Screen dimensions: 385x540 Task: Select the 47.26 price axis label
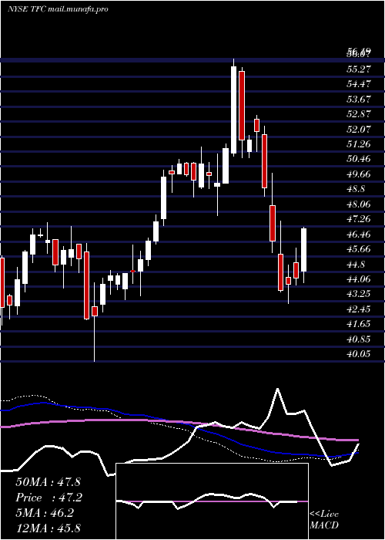click(x=359, y=219)
